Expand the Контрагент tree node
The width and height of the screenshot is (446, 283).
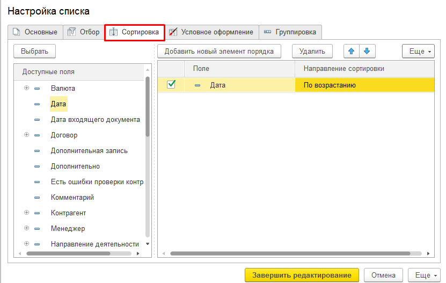[x=26, y=213]
